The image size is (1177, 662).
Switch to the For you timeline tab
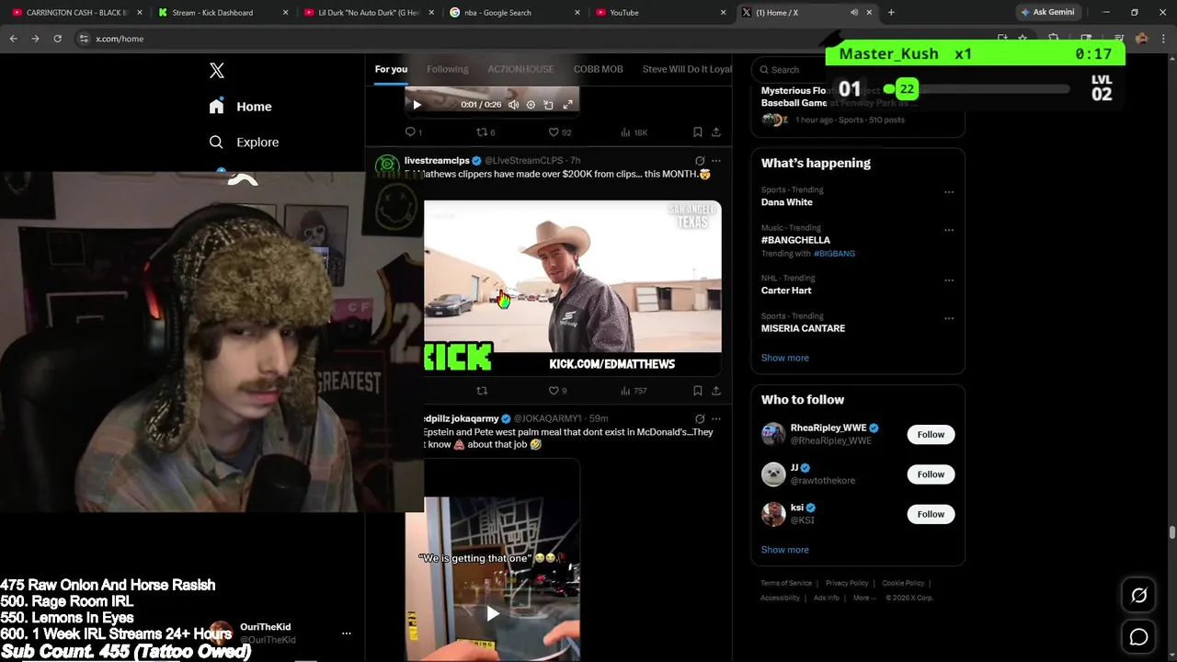click(391, 69)
